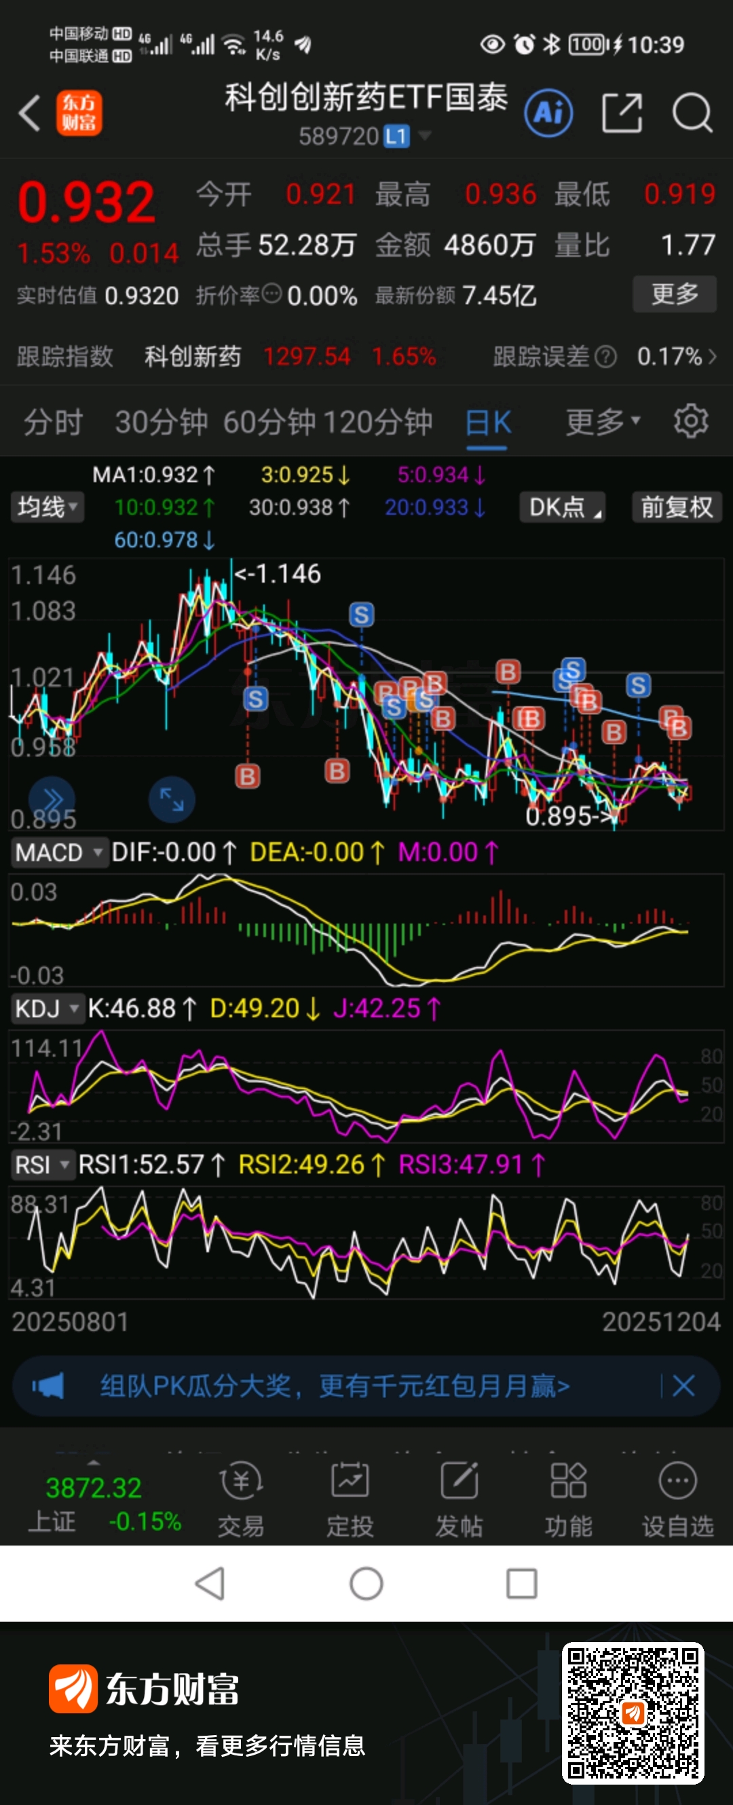The height and width of the screenshot is (1805, 733).
Task: Tap the 来东方财富 footer slogan
Action: tap(207, 1745)
